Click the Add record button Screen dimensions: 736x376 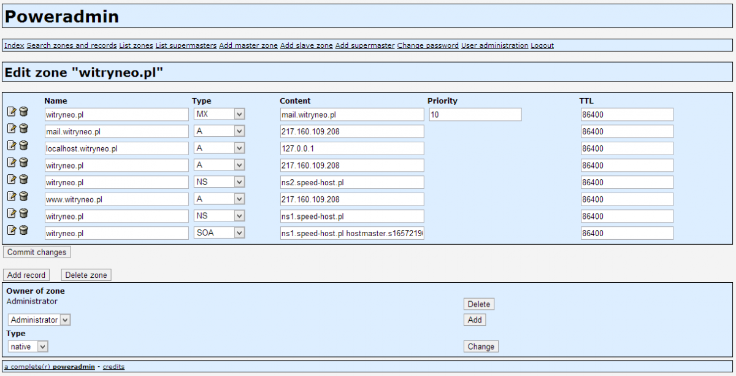pos(26,275)
